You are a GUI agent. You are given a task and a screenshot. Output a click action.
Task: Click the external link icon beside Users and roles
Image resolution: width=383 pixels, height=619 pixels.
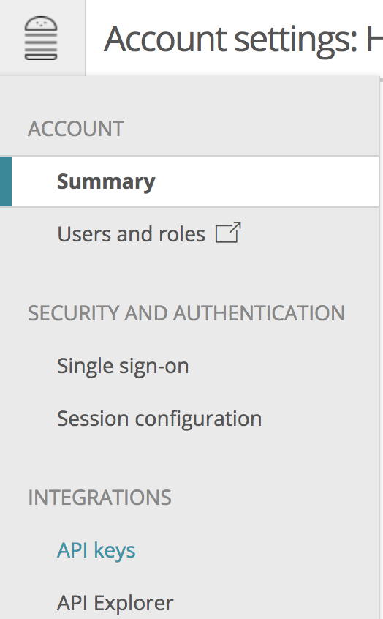[228, 233]
